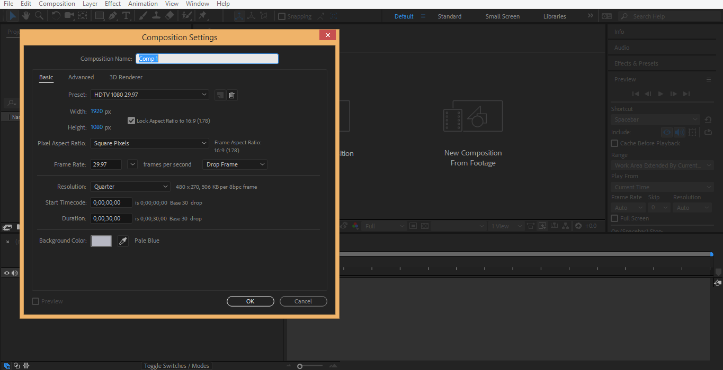723x370 pixels.
Task: Select the Clone Stamp tool
Action: tap(156, 16)
